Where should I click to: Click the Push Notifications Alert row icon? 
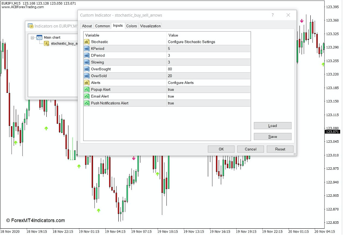(86, 103)
